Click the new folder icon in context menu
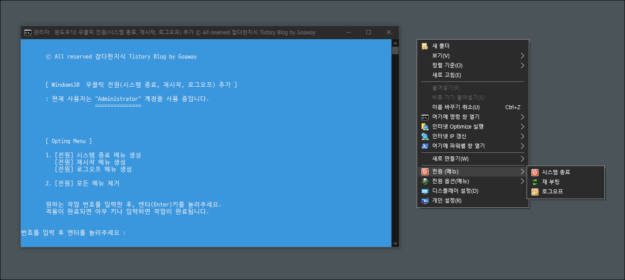 [425, 46]
